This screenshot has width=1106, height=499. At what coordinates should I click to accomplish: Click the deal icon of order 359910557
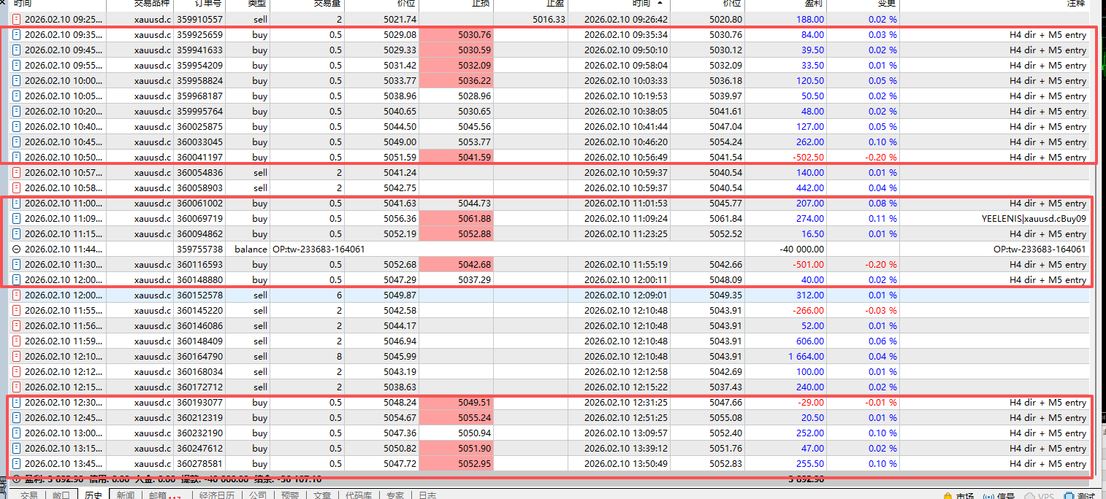(x=17, y=20)
